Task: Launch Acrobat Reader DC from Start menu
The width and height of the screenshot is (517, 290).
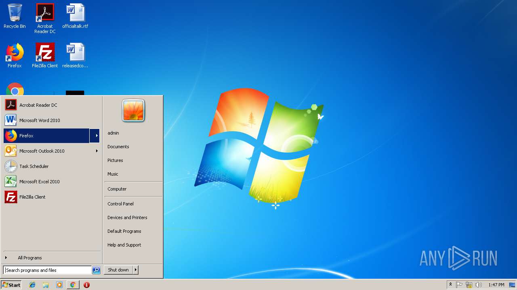Action: (52, 105)
